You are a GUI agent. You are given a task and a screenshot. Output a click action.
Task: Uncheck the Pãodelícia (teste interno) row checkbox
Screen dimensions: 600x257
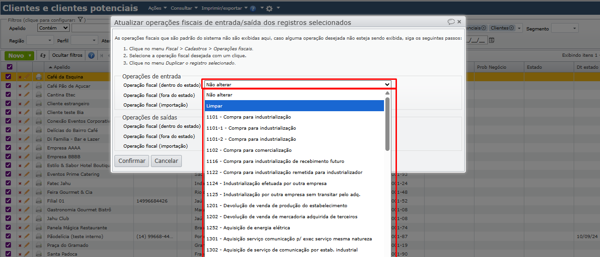[9, 236]
